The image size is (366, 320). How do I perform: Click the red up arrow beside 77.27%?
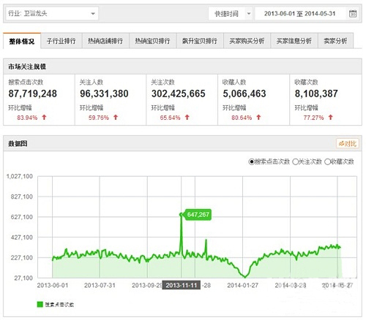point(330,118)
